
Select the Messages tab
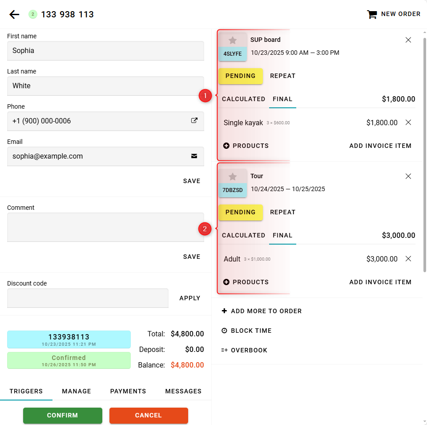tap(183, 391)
